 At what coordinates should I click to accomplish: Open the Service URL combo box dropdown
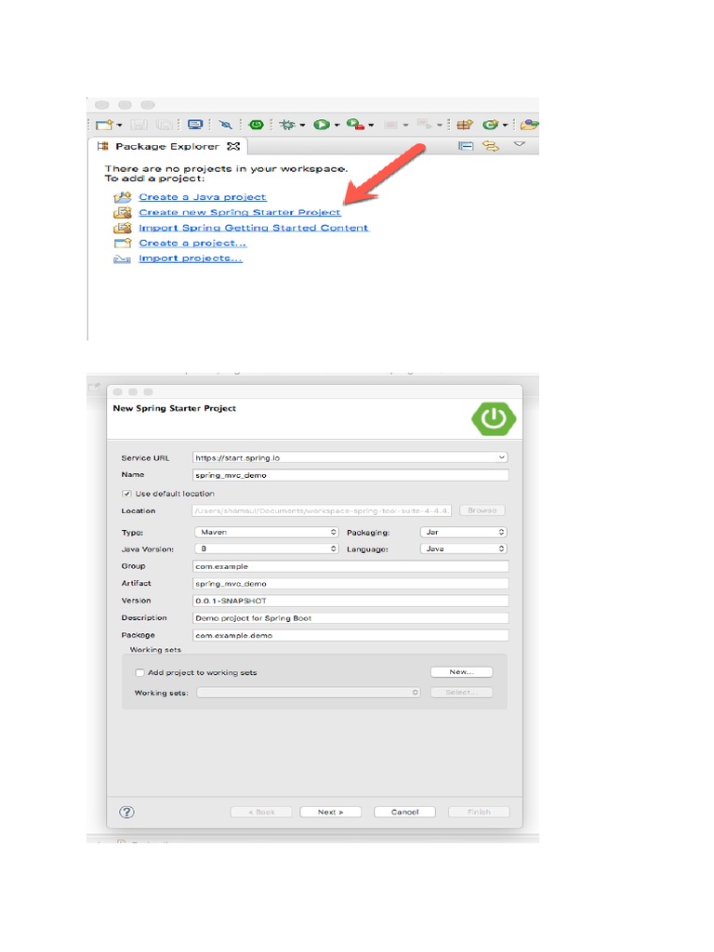(501, 457)
